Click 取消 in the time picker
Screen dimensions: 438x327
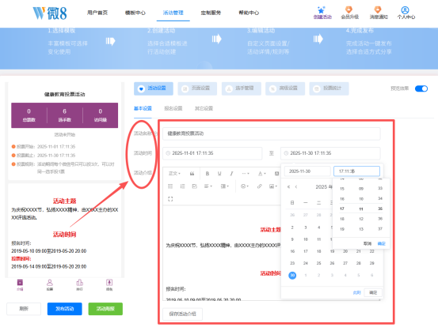coord(367,243)
